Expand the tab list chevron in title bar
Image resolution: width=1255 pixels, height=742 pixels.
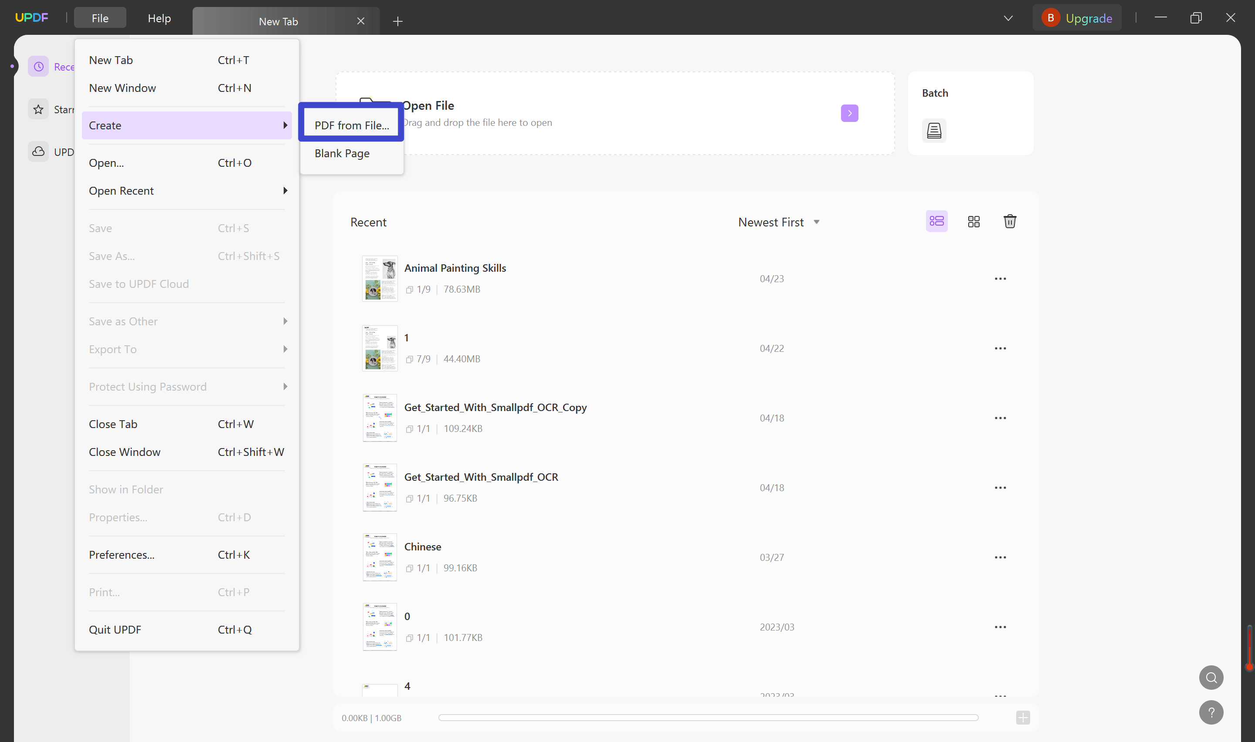[1008, 18]
